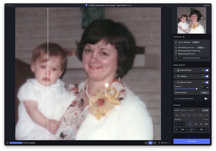Click the aspect ratio lock icon

(x=192, y=129)
